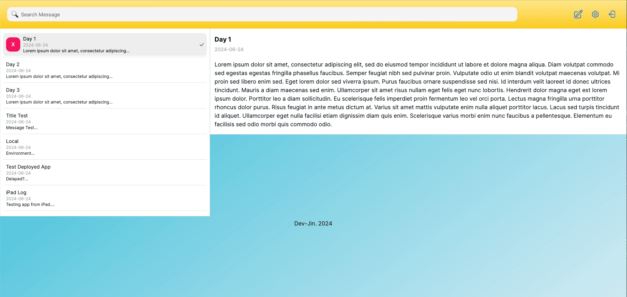Click the Day 1 heading in the detail pane
This screenshot has width=627, height=297.
223,39
